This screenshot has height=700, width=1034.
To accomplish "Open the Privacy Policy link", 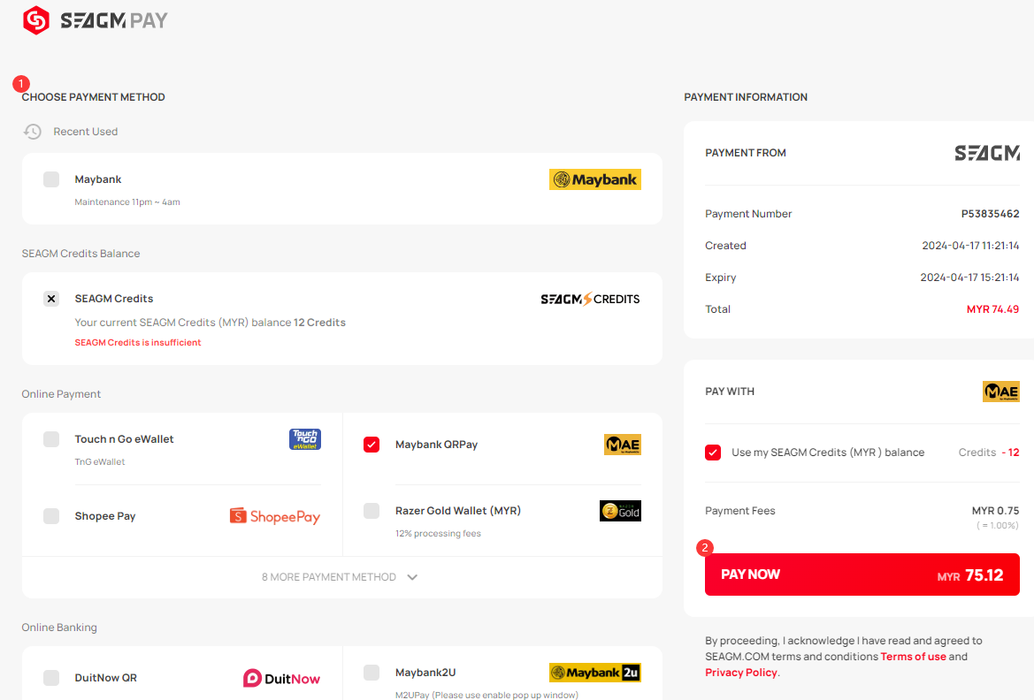I will 741,673.
